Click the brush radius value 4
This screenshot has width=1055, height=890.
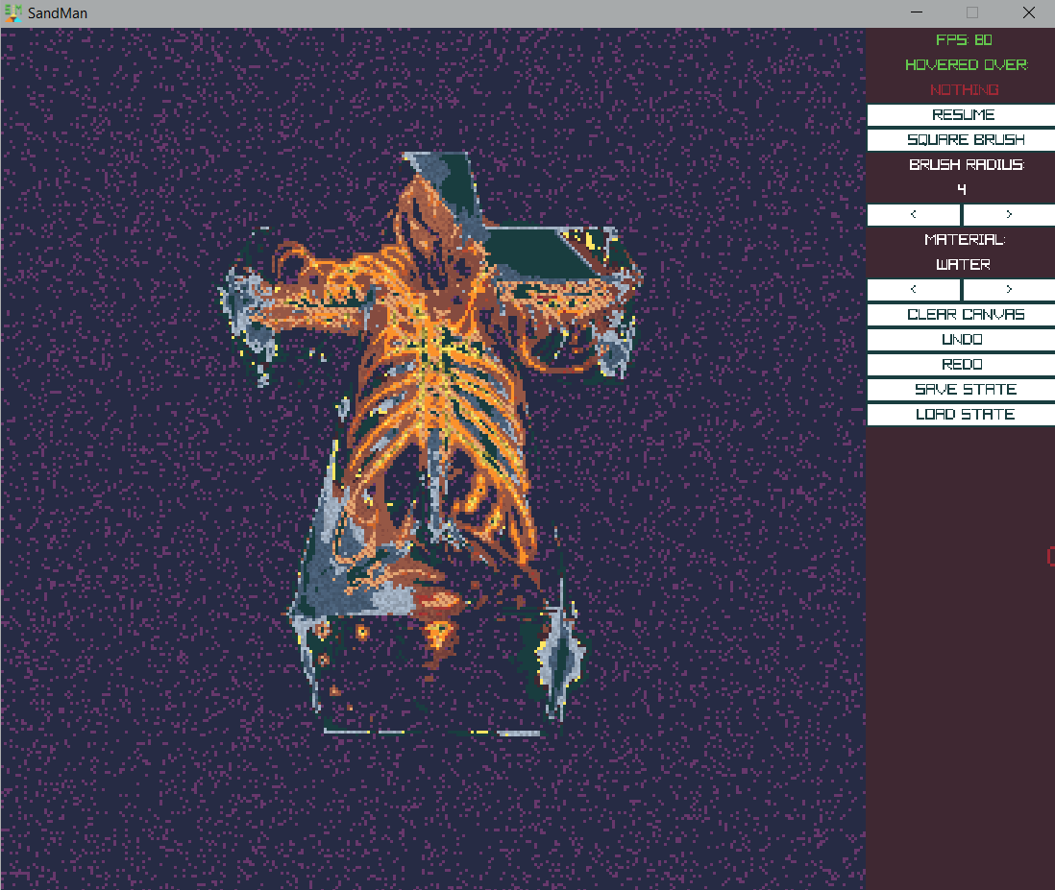point(962,190)
